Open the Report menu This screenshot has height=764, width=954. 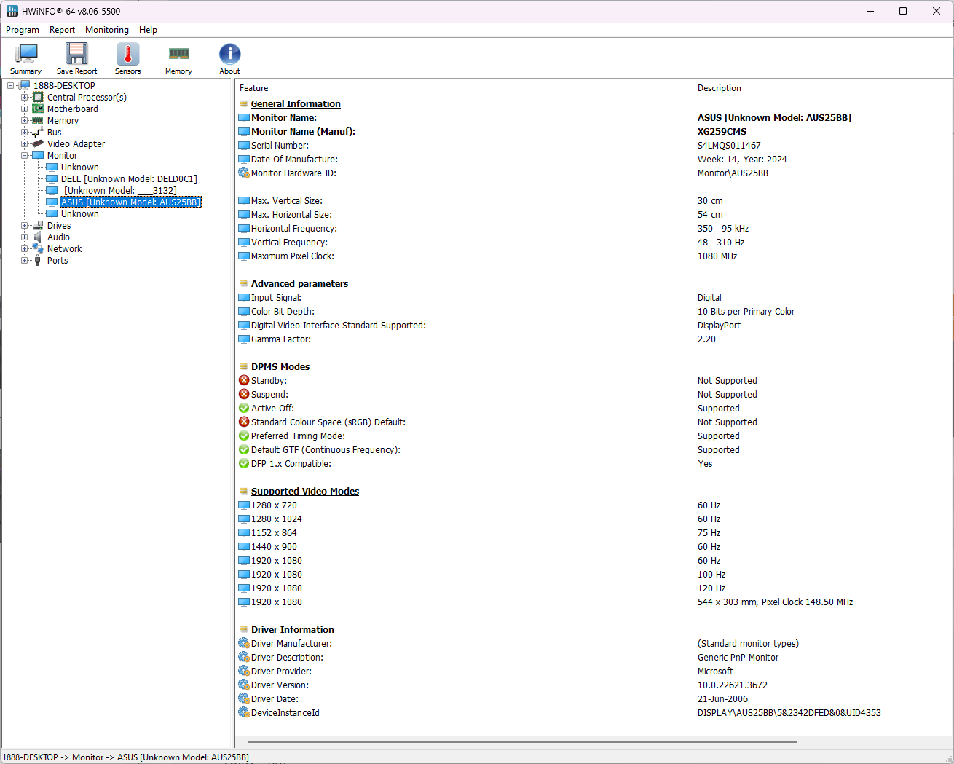[62, 30]
